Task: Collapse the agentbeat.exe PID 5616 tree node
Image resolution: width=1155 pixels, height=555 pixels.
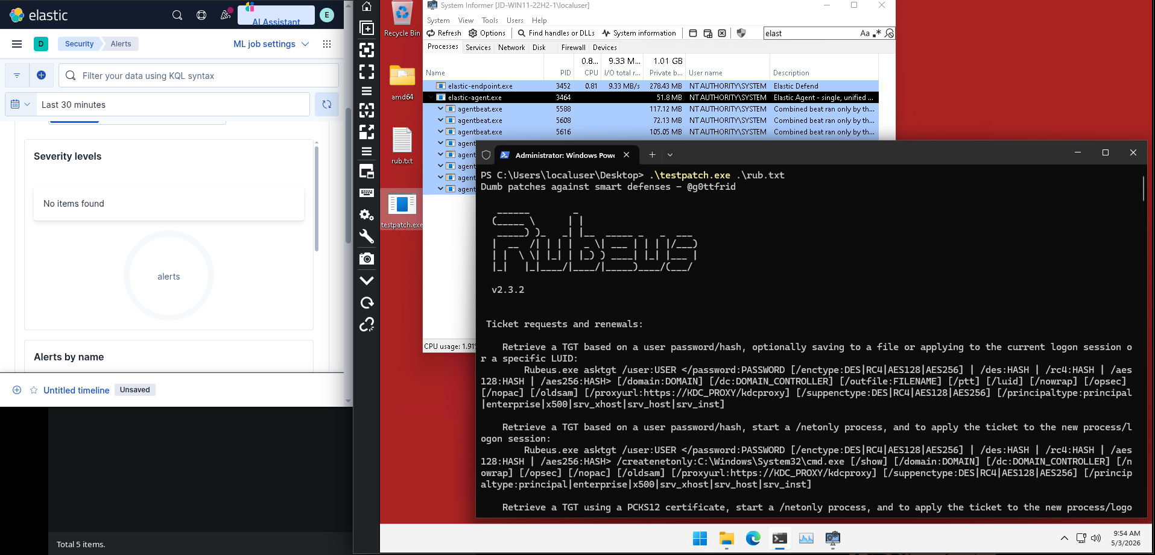Action: click(x=440, y=131)
